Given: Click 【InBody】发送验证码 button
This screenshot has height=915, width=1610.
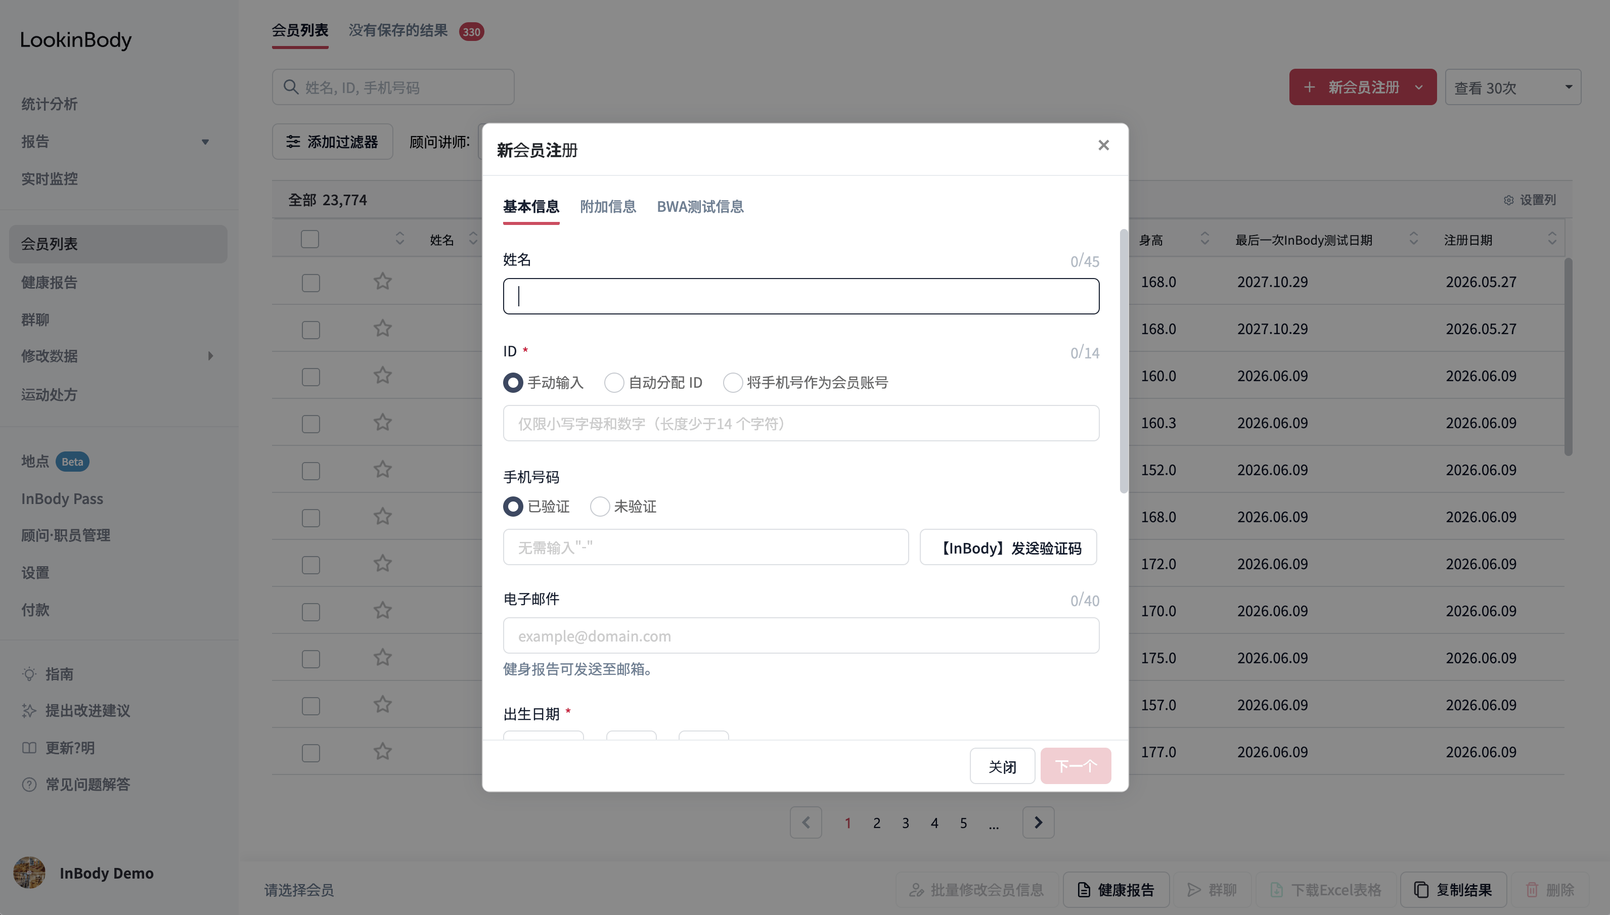Looking at the screenshot, I should click(1008, 547).
